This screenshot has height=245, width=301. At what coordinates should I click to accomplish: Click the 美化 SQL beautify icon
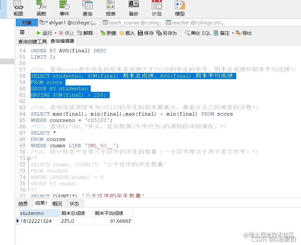click(x=198, y=33)
